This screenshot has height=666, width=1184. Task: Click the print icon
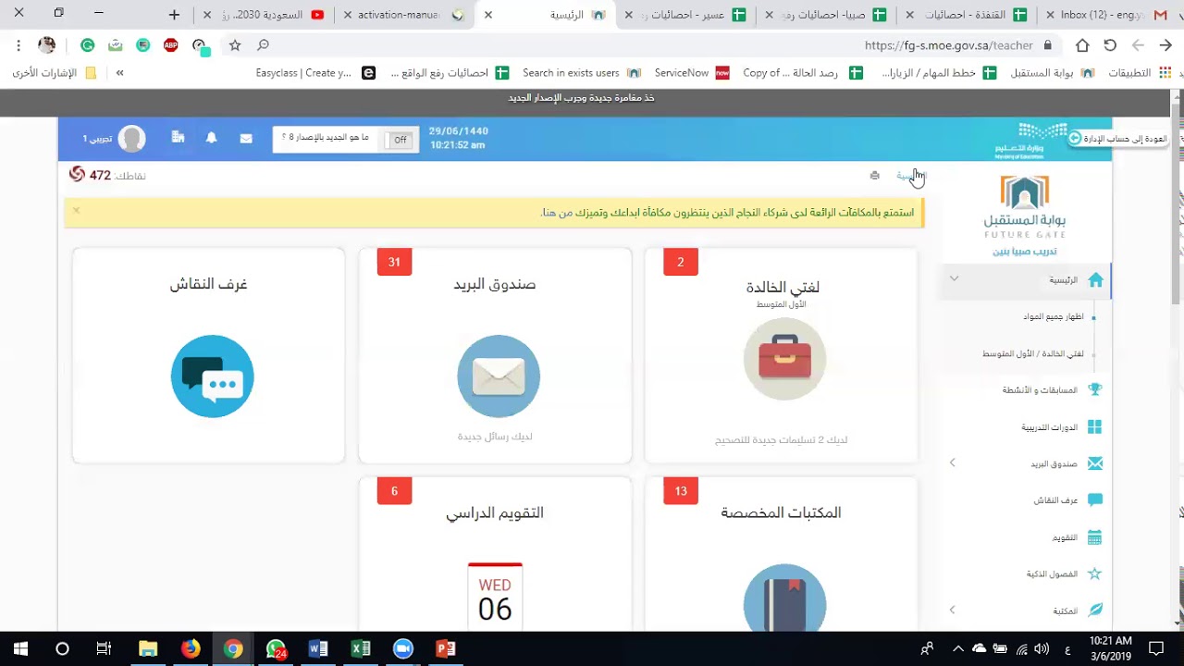875,175
